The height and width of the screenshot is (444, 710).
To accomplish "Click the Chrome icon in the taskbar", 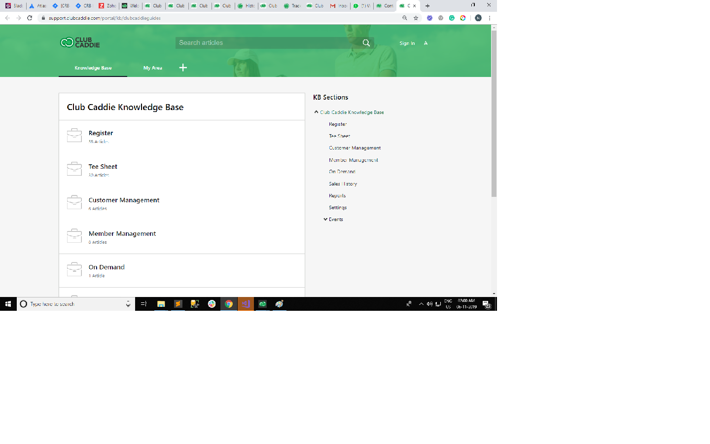I will coord(229,304).
